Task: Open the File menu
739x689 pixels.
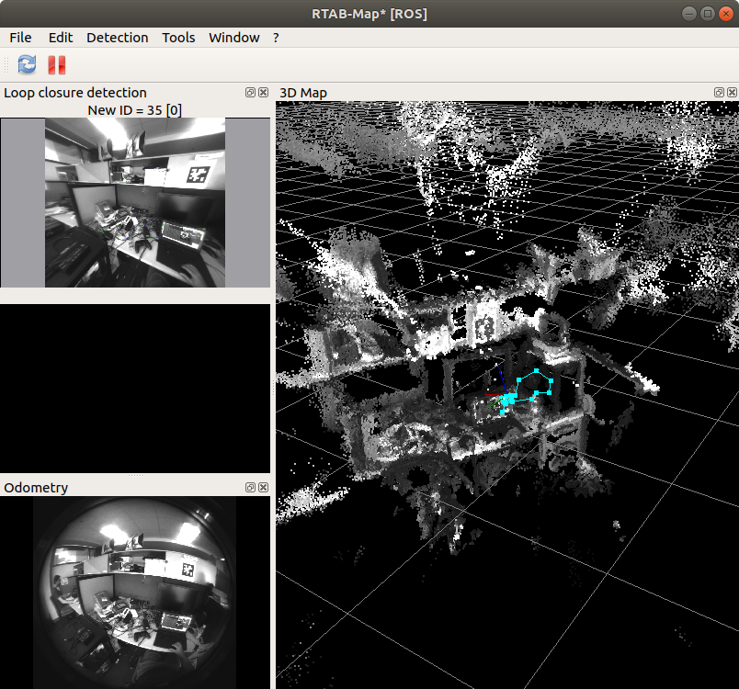Action: [20, 38]
